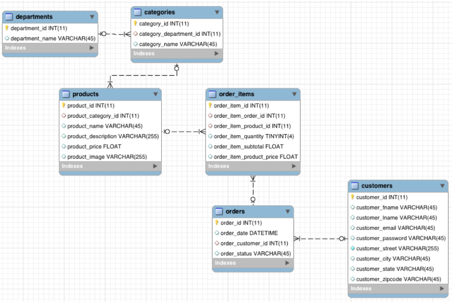The image size is (452, 302).
Task: Expand the Indexes section of products
Action: click(x=155, y=166)
